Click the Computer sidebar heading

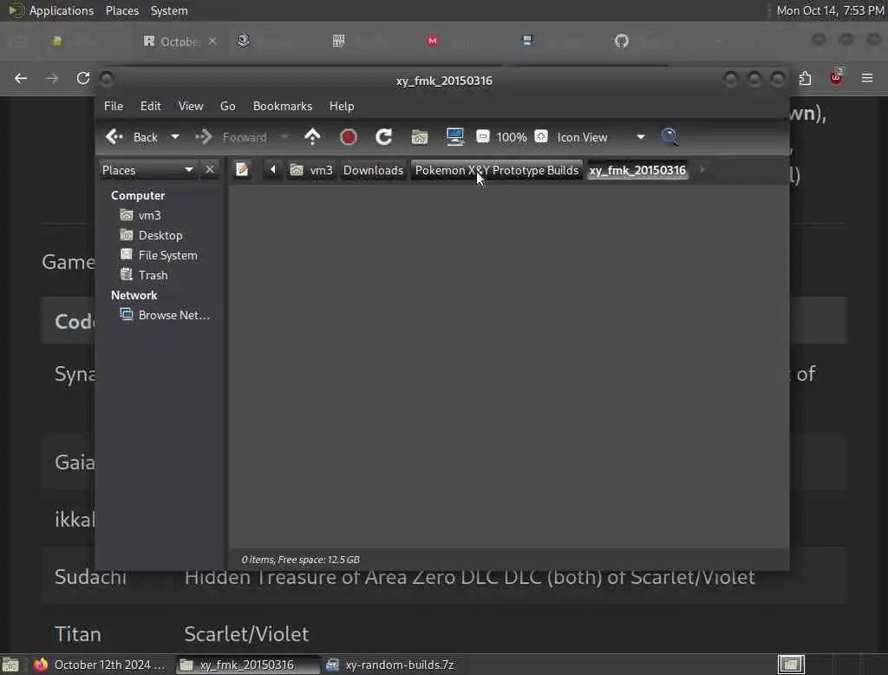click(x=138, y=195)
